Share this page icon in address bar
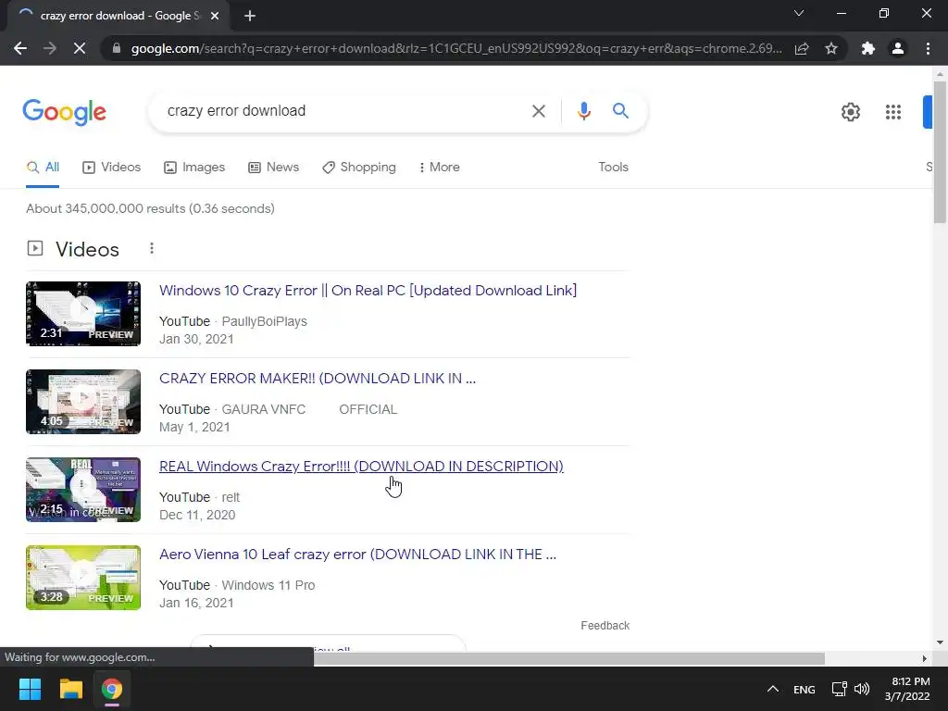 (x=802, y=48)
